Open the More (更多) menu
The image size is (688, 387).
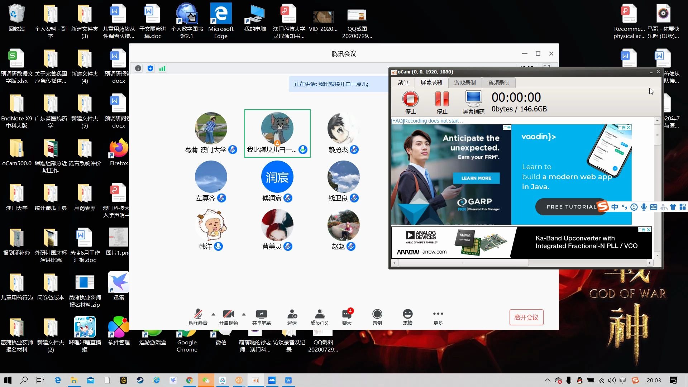[x=438, y=317]
